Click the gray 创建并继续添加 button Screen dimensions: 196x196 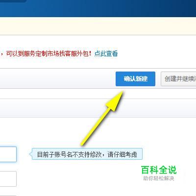coord(178,79)
